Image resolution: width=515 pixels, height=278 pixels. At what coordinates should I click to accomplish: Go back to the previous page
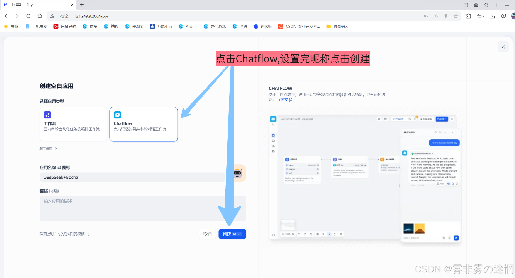pyautogui.click(x=6, y=16)
